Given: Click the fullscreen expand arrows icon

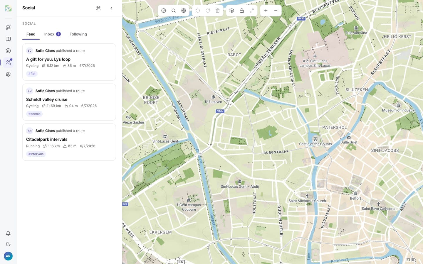Looking at the screenshot, I should point(252,11).
